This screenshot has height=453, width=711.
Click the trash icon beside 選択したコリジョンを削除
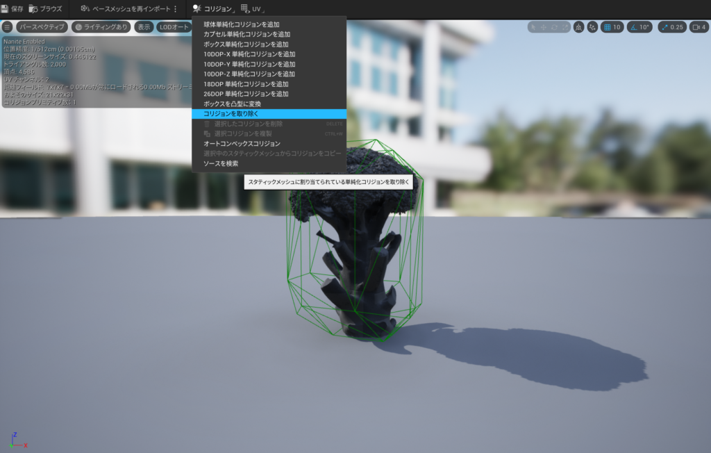pyautogui.click(x=207, y=124)
